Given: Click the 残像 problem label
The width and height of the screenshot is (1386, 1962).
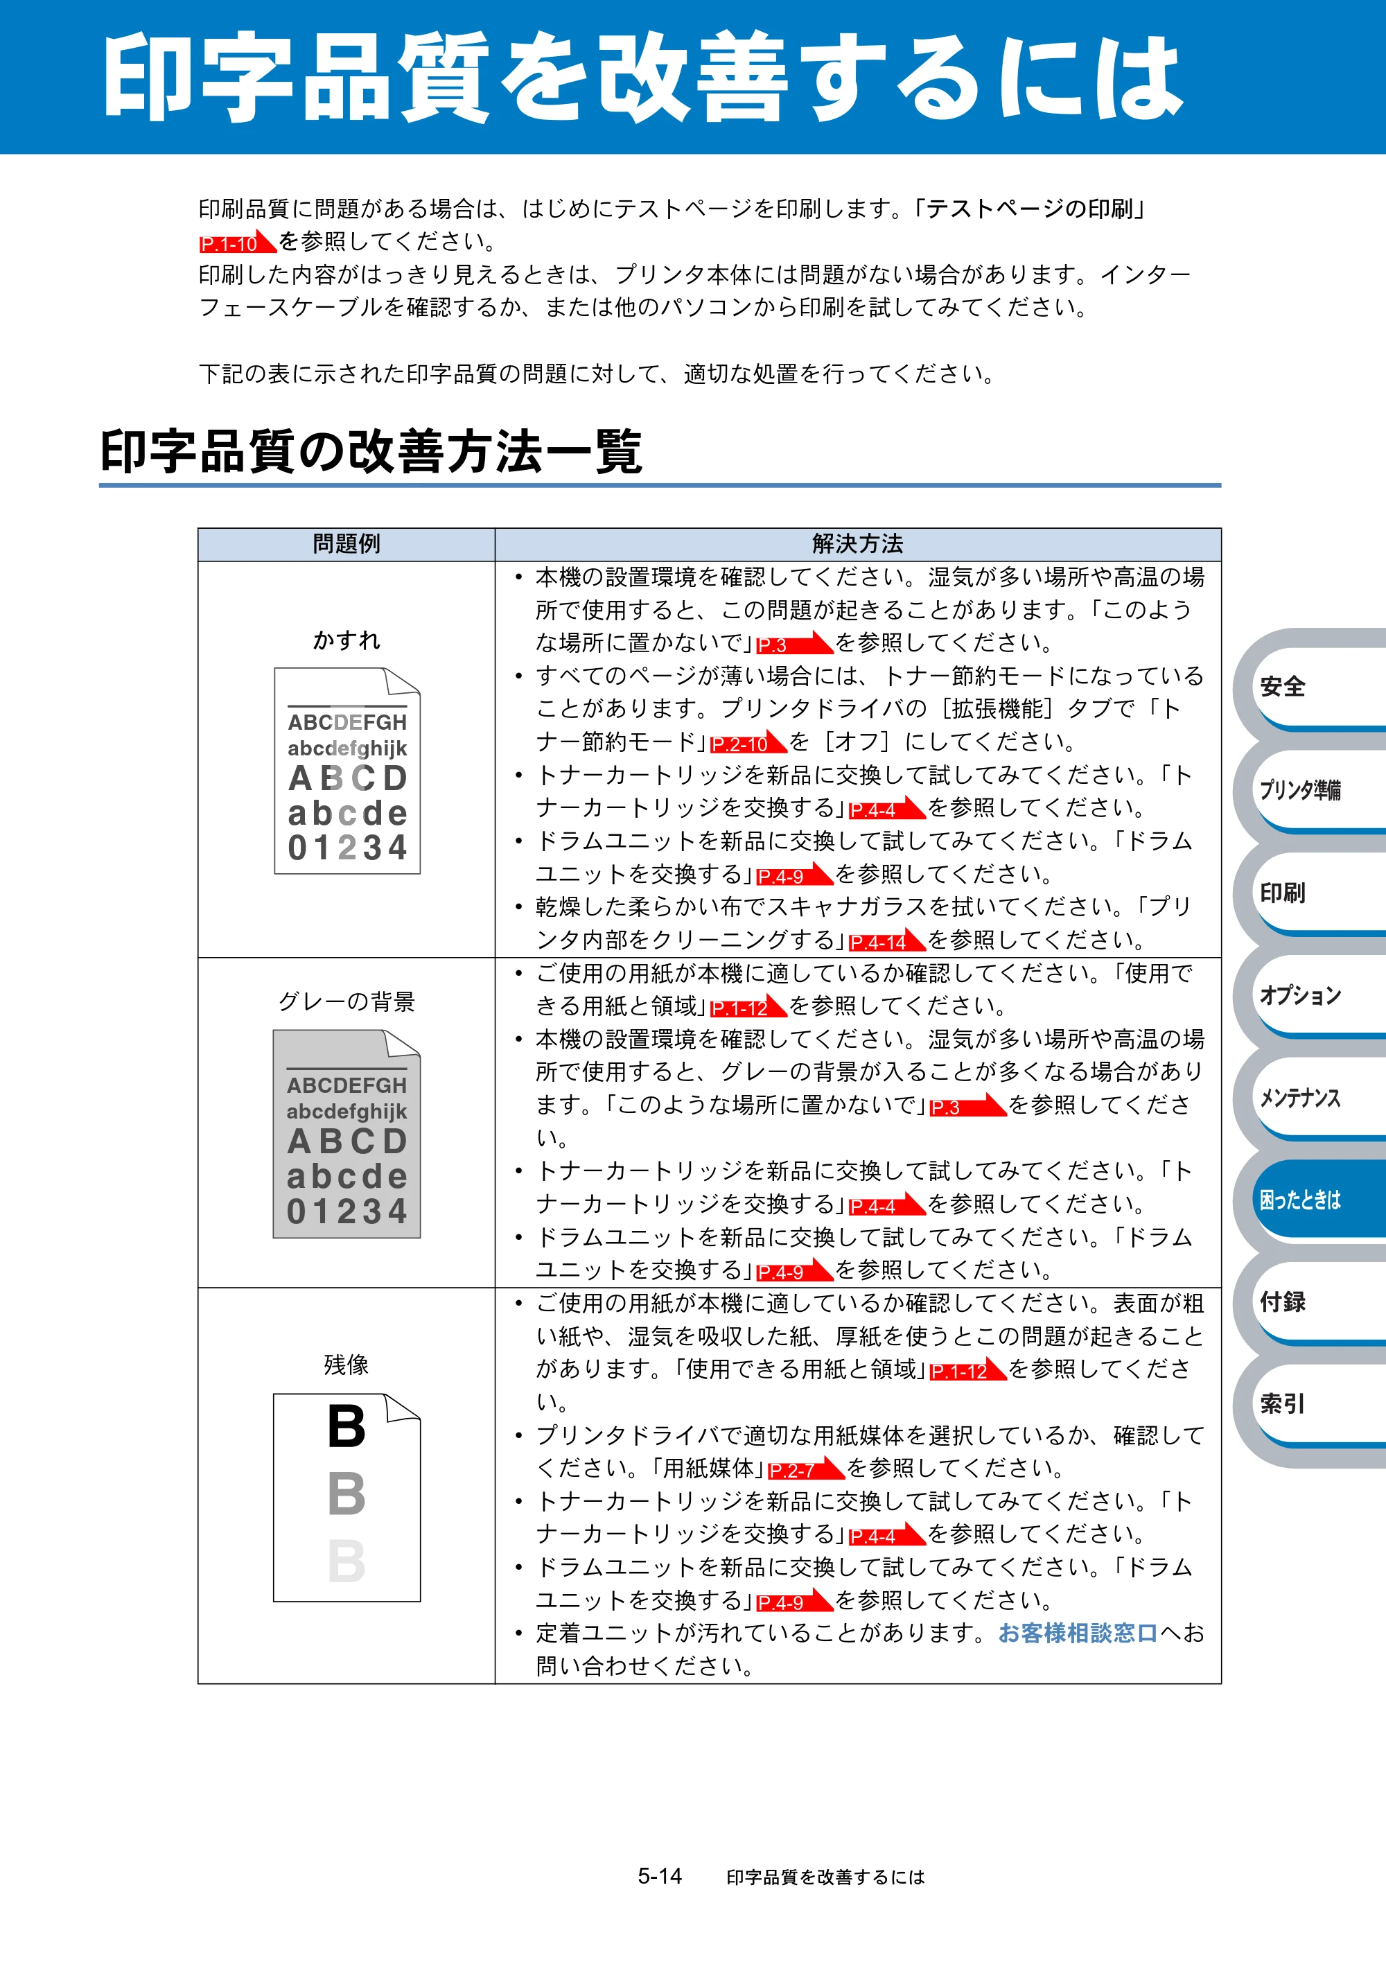Looking at the screenshot, I should 346,1364.
